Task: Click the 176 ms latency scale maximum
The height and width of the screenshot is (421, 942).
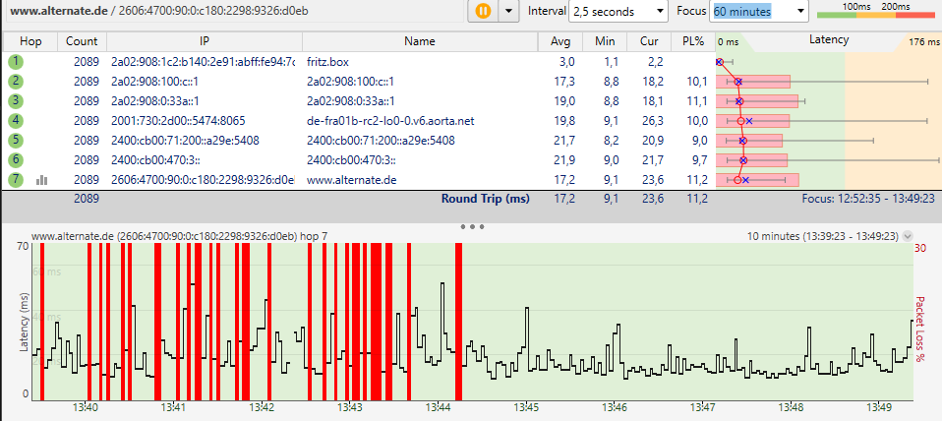Action: 924,42
